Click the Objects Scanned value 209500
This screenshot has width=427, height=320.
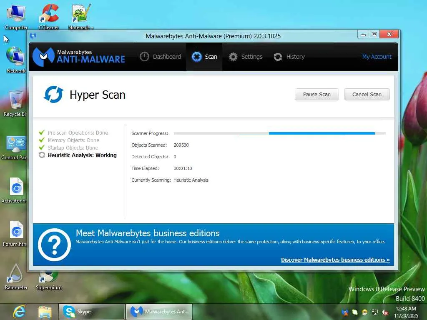[181, 145]
